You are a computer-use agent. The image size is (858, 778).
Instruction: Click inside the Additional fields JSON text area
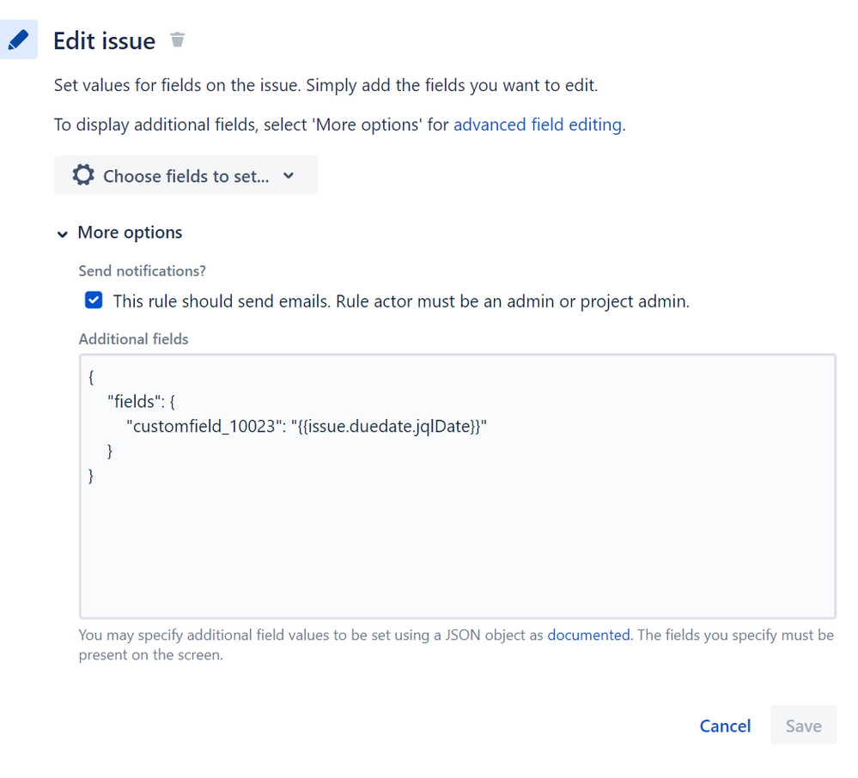[x=458, y=486]
